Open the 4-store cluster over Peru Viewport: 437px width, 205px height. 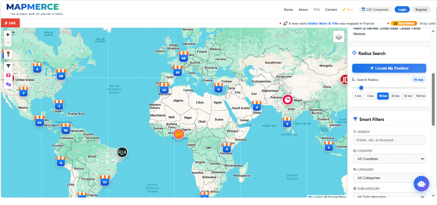(x=61, y=162)
